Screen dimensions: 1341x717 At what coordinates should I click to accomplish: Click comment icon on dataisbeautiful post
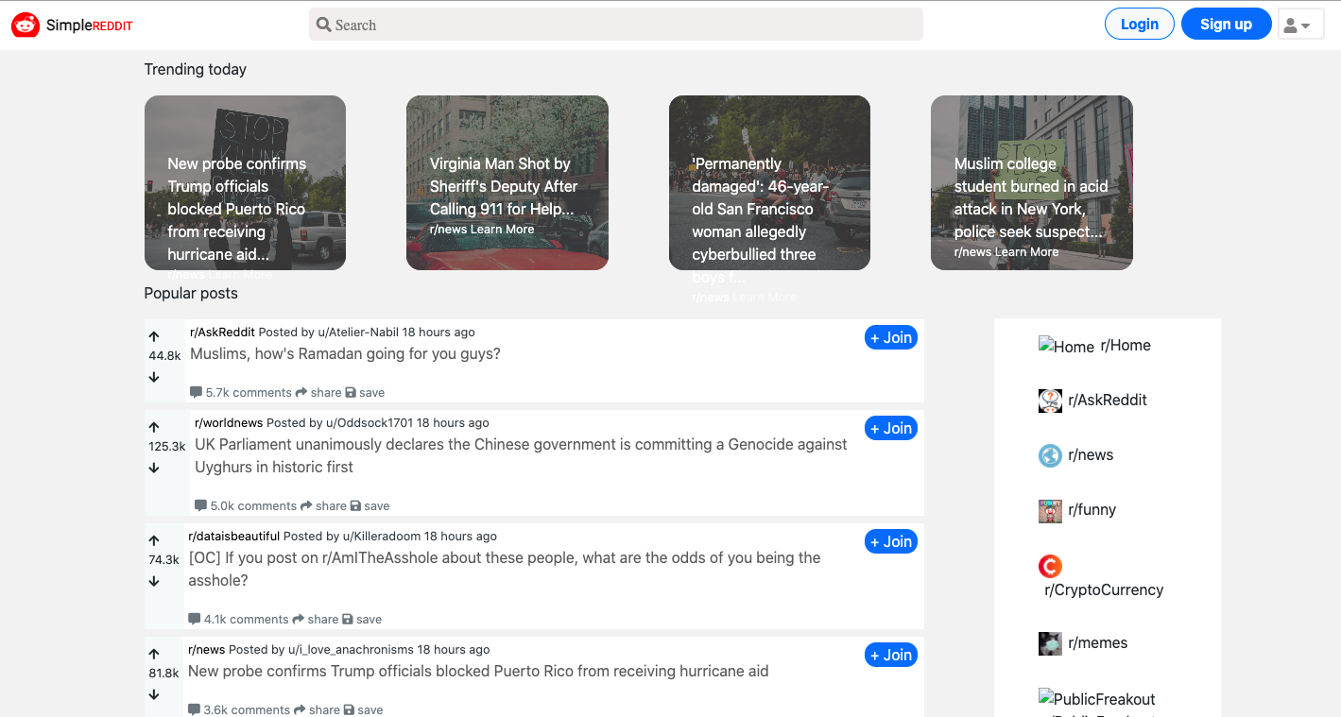tap(195, 619)
